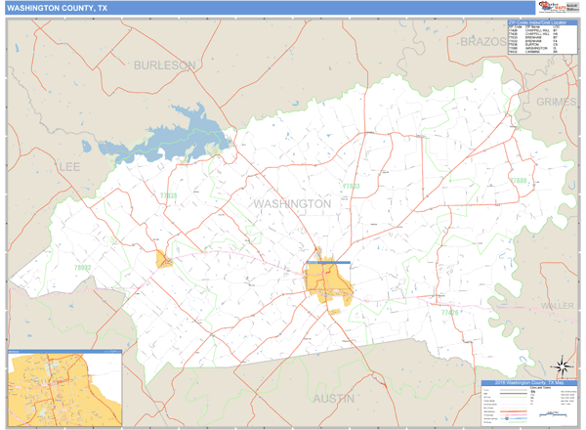586x430 pixels.
Task: Click the AUSTIN county label
Action: 334,399
